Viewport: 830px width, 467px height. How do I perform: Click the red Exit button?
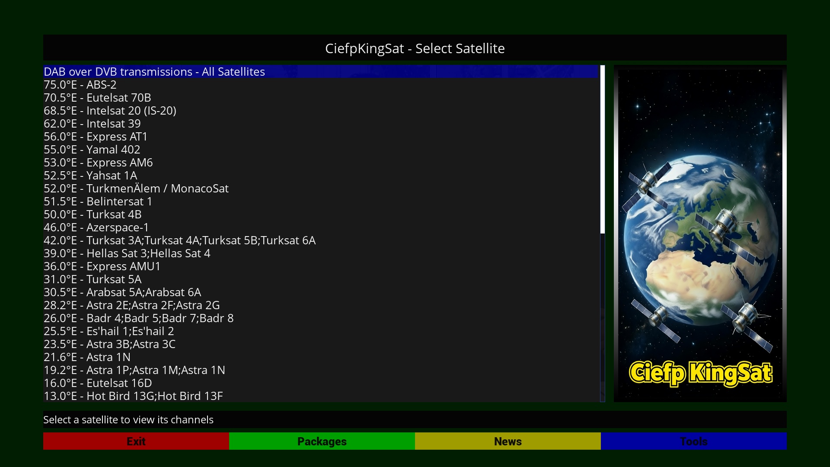coord(136,441)
